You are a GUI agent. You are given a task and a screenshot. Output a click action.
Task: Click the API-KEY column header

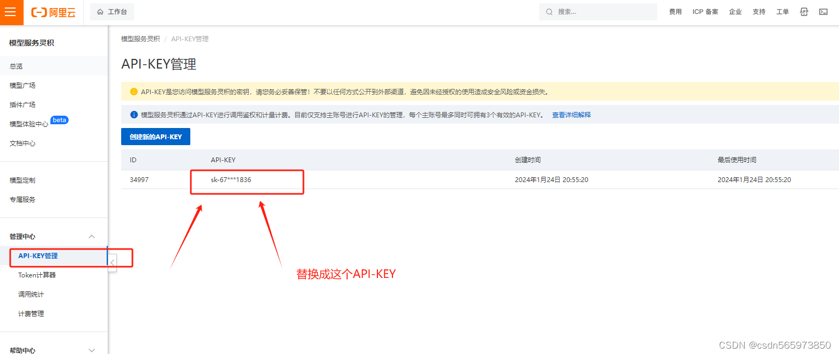click(223, 160)
